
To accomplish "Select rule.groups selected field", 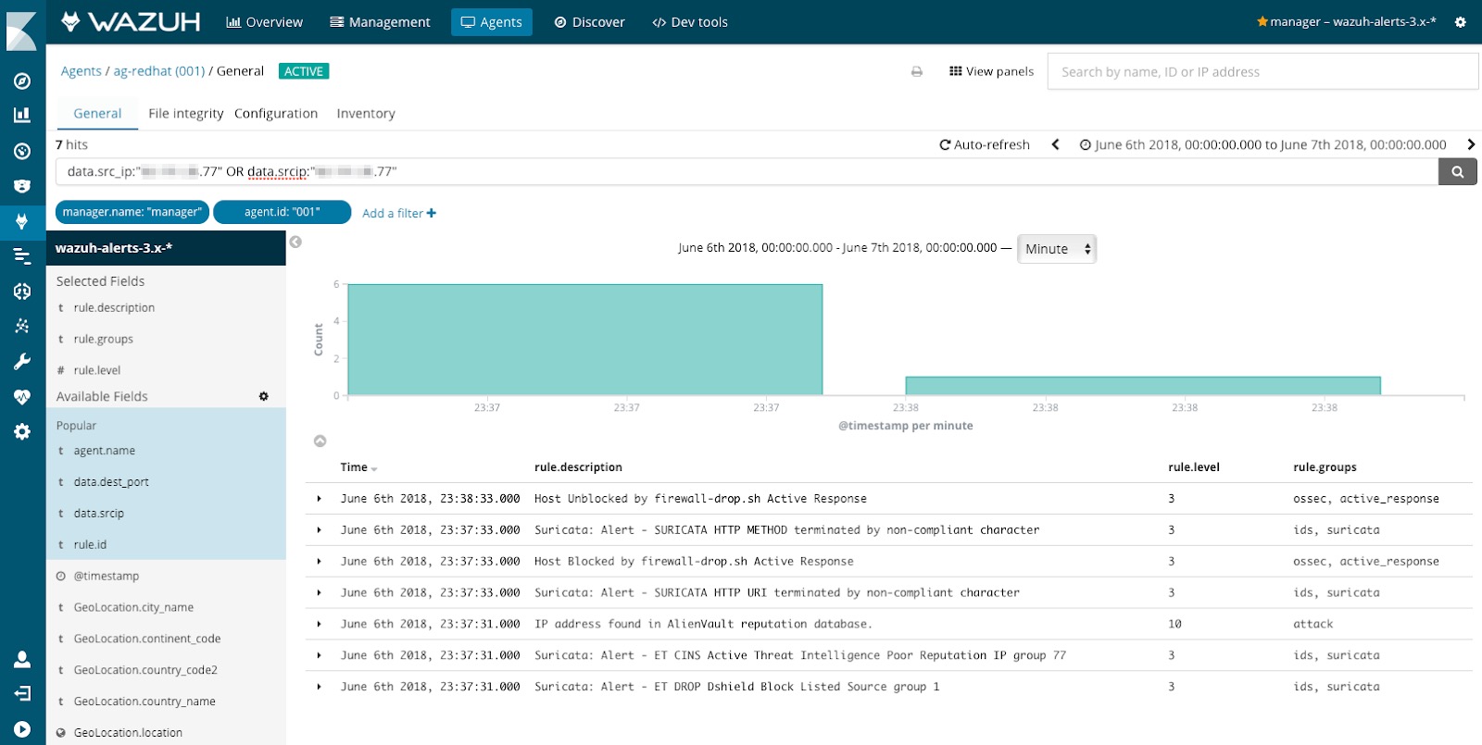I will click(104, 340).
